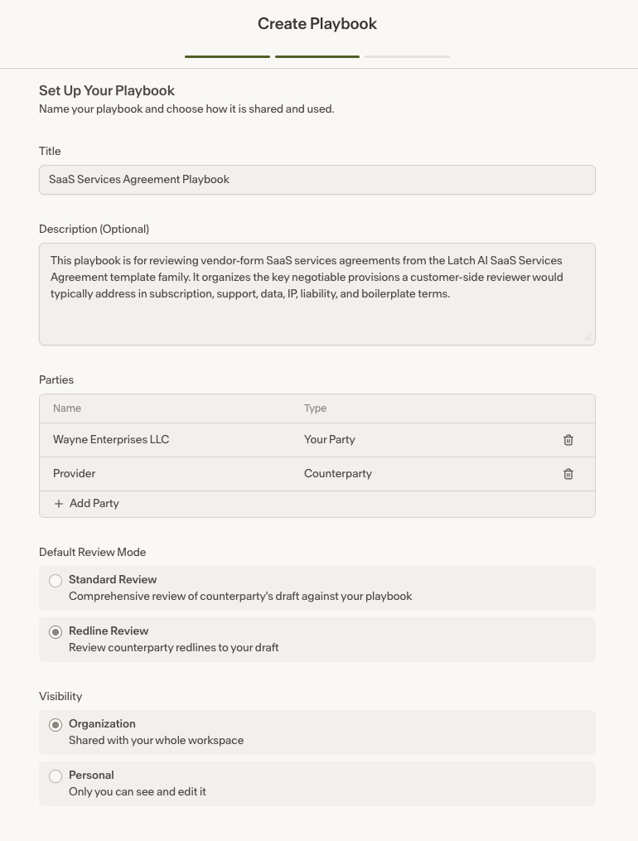
Task: Go to the second progress step bar
Action: pyautogui.click(x=317, y=56)
